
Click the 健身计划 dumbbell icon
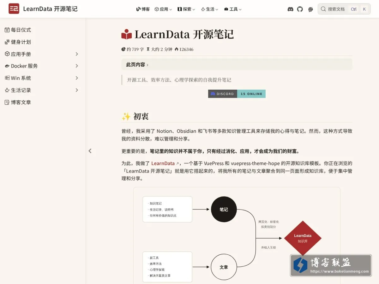pyautogui.click(x=7, y=42)
